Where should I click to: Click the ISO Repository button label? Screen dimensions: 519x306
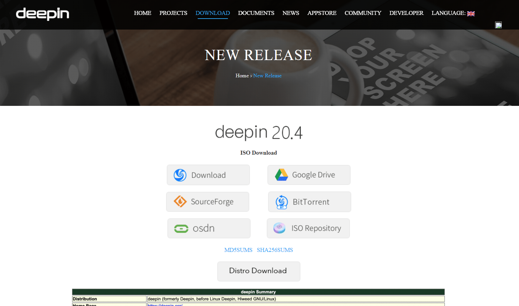316,228
